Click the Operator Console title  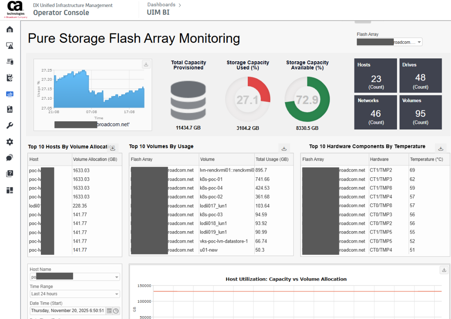pyautogui.click(x=61, y=13)
